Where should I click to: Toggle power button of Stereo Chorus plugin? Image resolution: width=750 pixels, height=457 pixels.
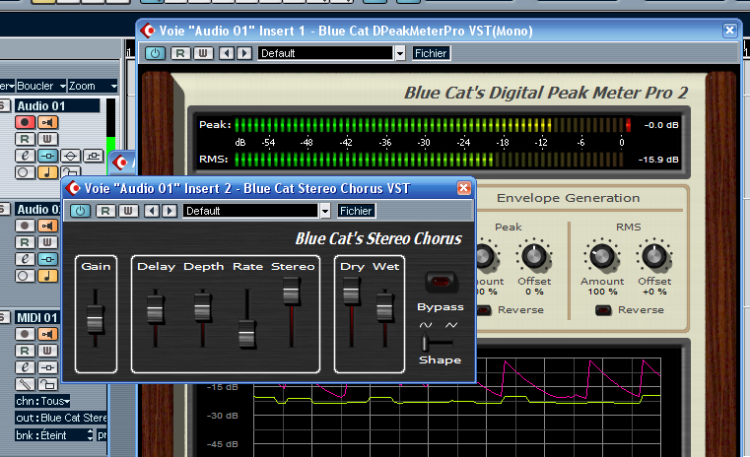pyautogui.click(x=81, y=211)
